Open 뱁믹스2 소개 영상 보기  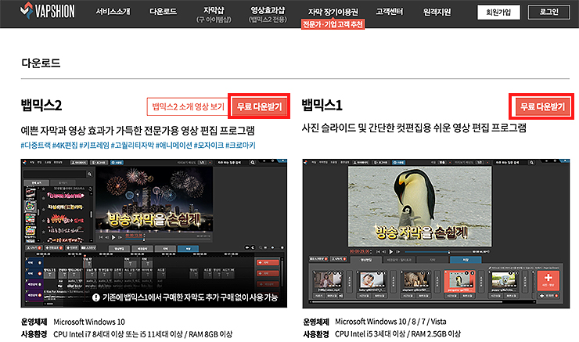[188, 106]
